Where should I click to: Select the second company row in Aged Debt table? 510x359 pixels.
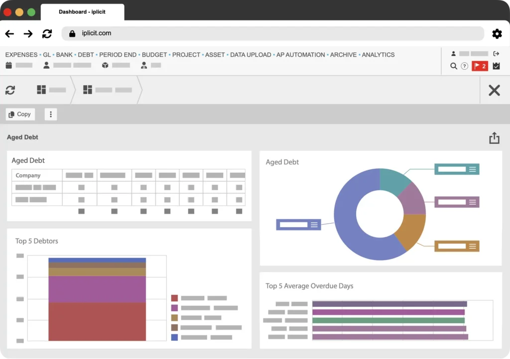click(128, 200)
